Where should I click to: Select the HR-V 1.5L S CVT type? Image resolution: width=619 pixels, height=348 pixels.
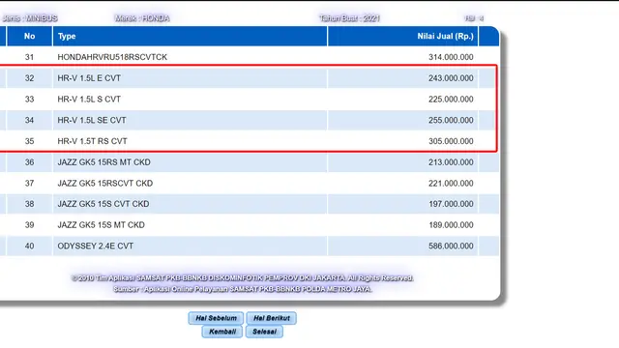(89, 99)
